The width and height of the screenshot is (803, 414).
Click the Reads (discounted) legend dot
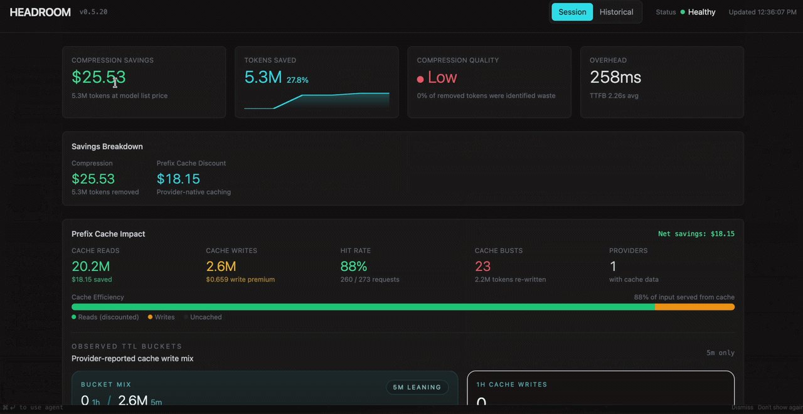(x=74, y=317)
